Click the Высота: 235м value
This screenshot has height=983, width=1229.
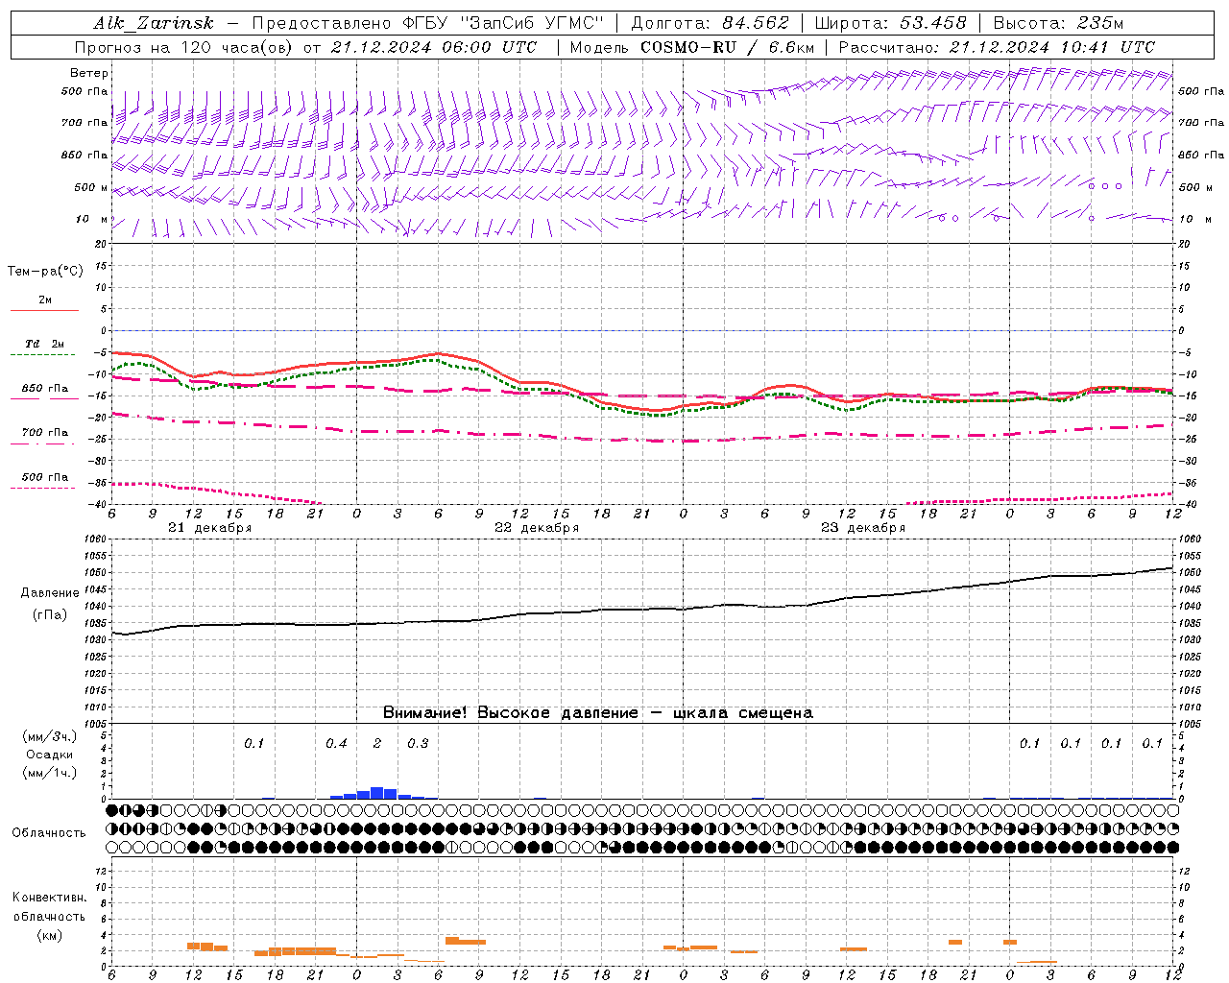coord(1057,23)
